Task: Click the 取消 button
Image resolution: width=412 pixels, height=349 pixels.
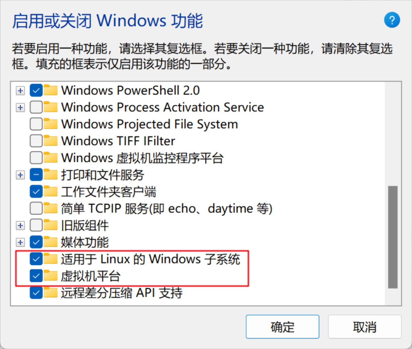Action: click(x=364, y=327)
